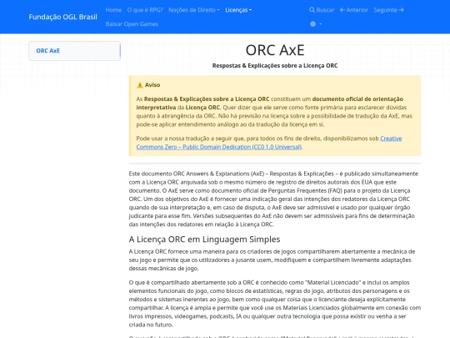Image resolution: width=450 pixels, height=338 pixels.
Task: Click the heading A Licença ORC em Linguagem Simples
Action: click(204, 240)
